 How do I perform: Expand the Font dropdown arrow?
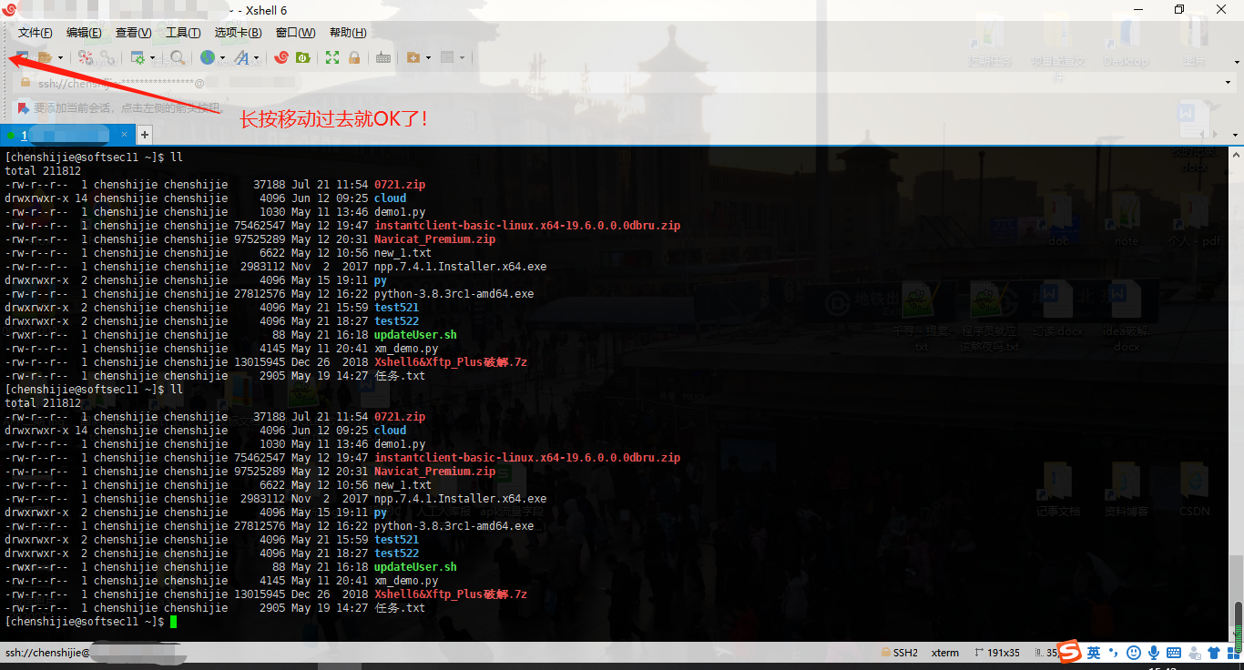click(x=257, y=57)
